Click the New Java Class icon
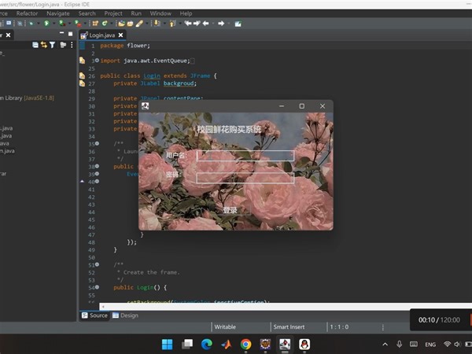 tap(105, 23)
